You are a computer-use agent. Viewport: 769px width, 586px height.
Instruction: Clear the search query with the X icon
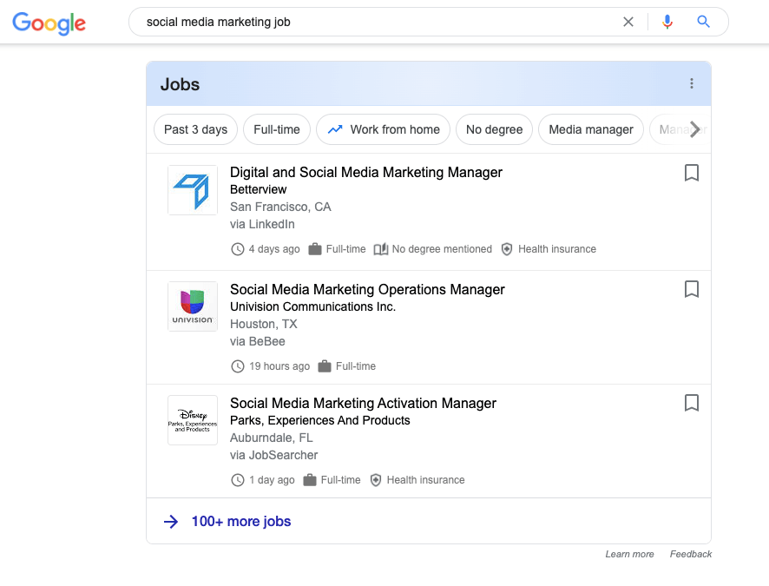point(628,22)
